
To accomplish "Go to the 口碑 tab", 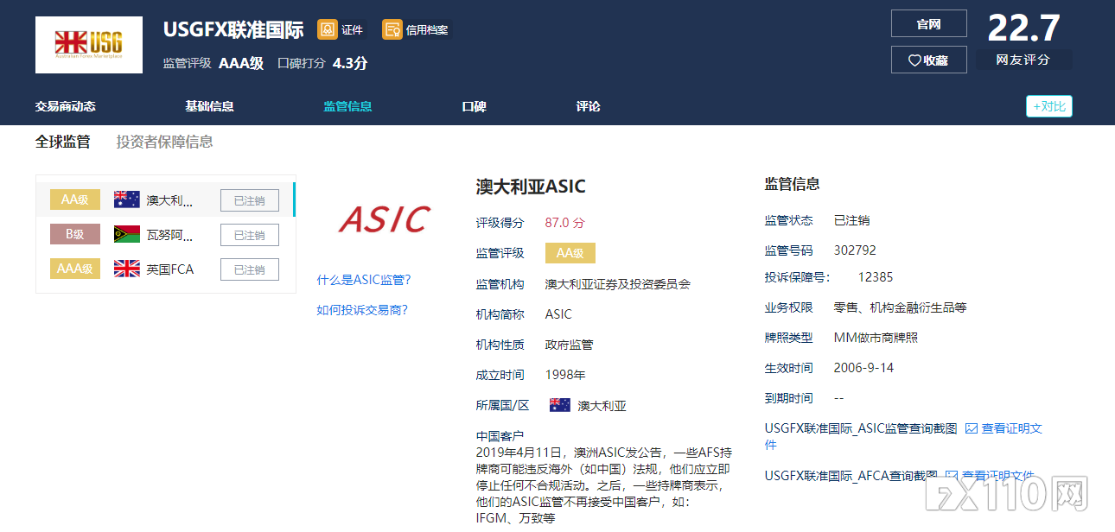I will pyautogui.click(x=474, y=106).
